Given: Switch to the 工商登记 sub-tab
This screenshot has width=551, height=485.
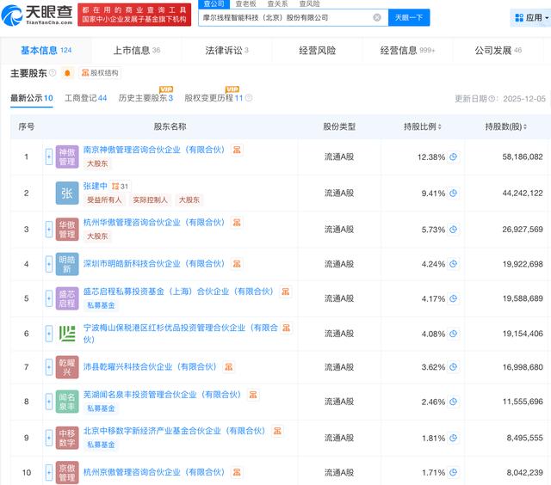Looking at the screenshot, I should point(85,98).
